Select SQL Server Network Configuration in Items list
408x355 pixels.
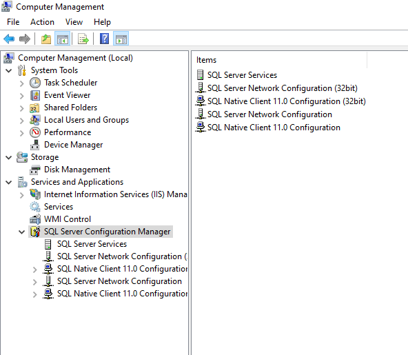269,114
